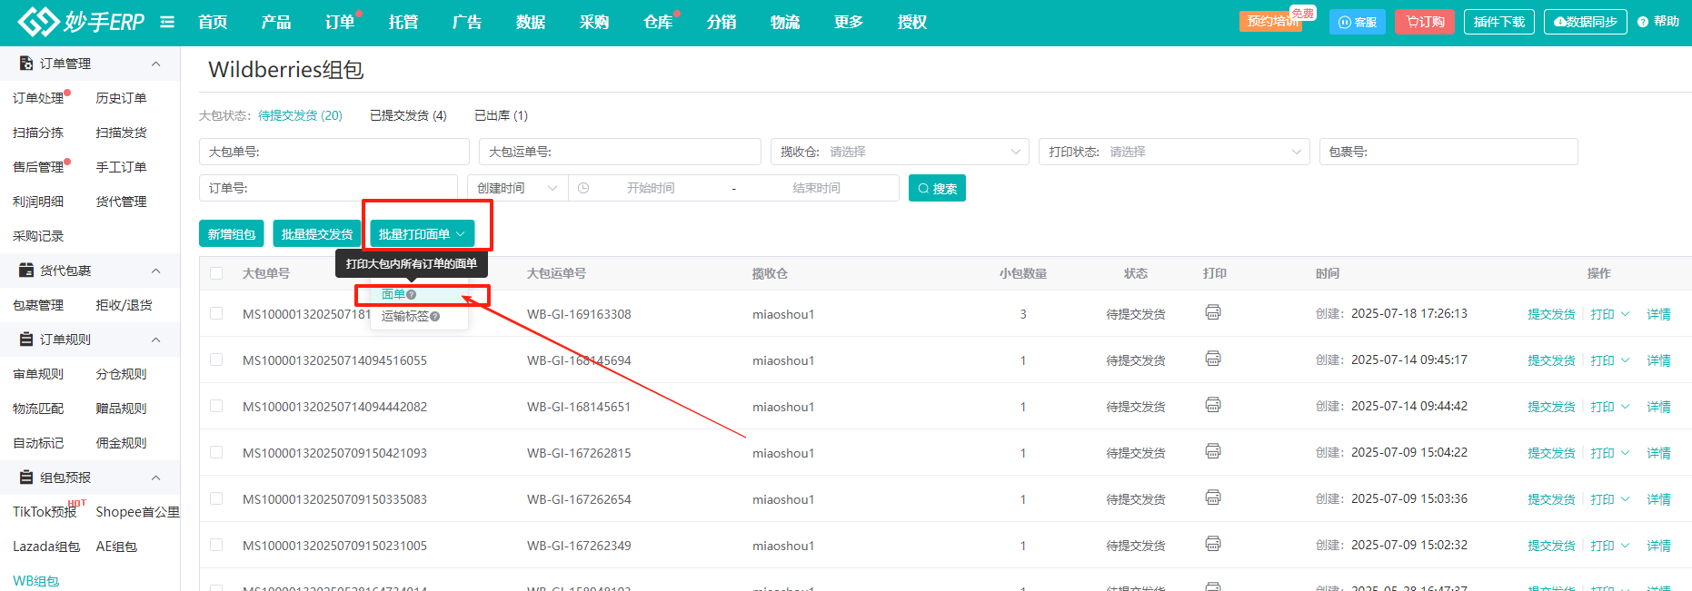Collapse the 订单管理 sidebar section

pos(155,64)
